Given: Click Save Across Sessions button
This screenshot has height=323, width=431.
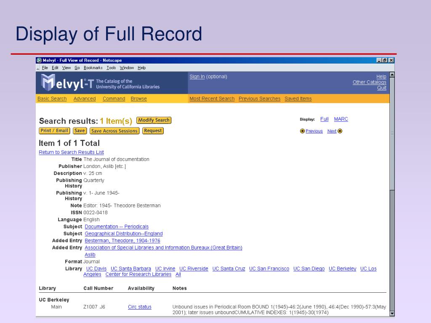Looking at the screenshot, I should 114,131.
